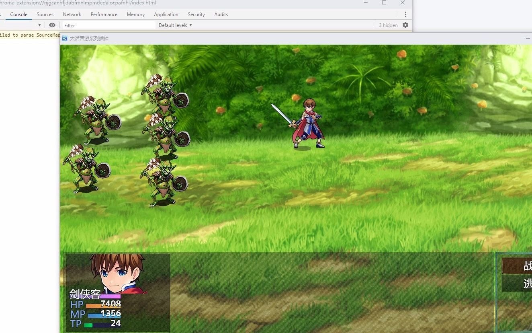Minimize the DevTools window
Screen dimensions: 532x333
click(x=366, y=3)
